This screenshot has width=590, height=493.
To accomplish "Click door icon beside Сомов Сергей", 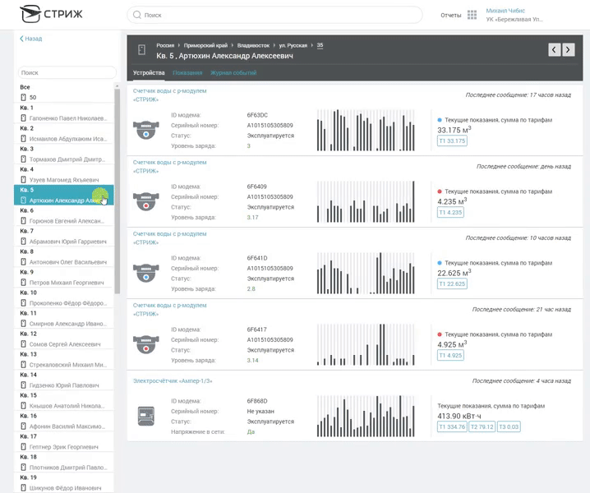I will tap(23, 344).
